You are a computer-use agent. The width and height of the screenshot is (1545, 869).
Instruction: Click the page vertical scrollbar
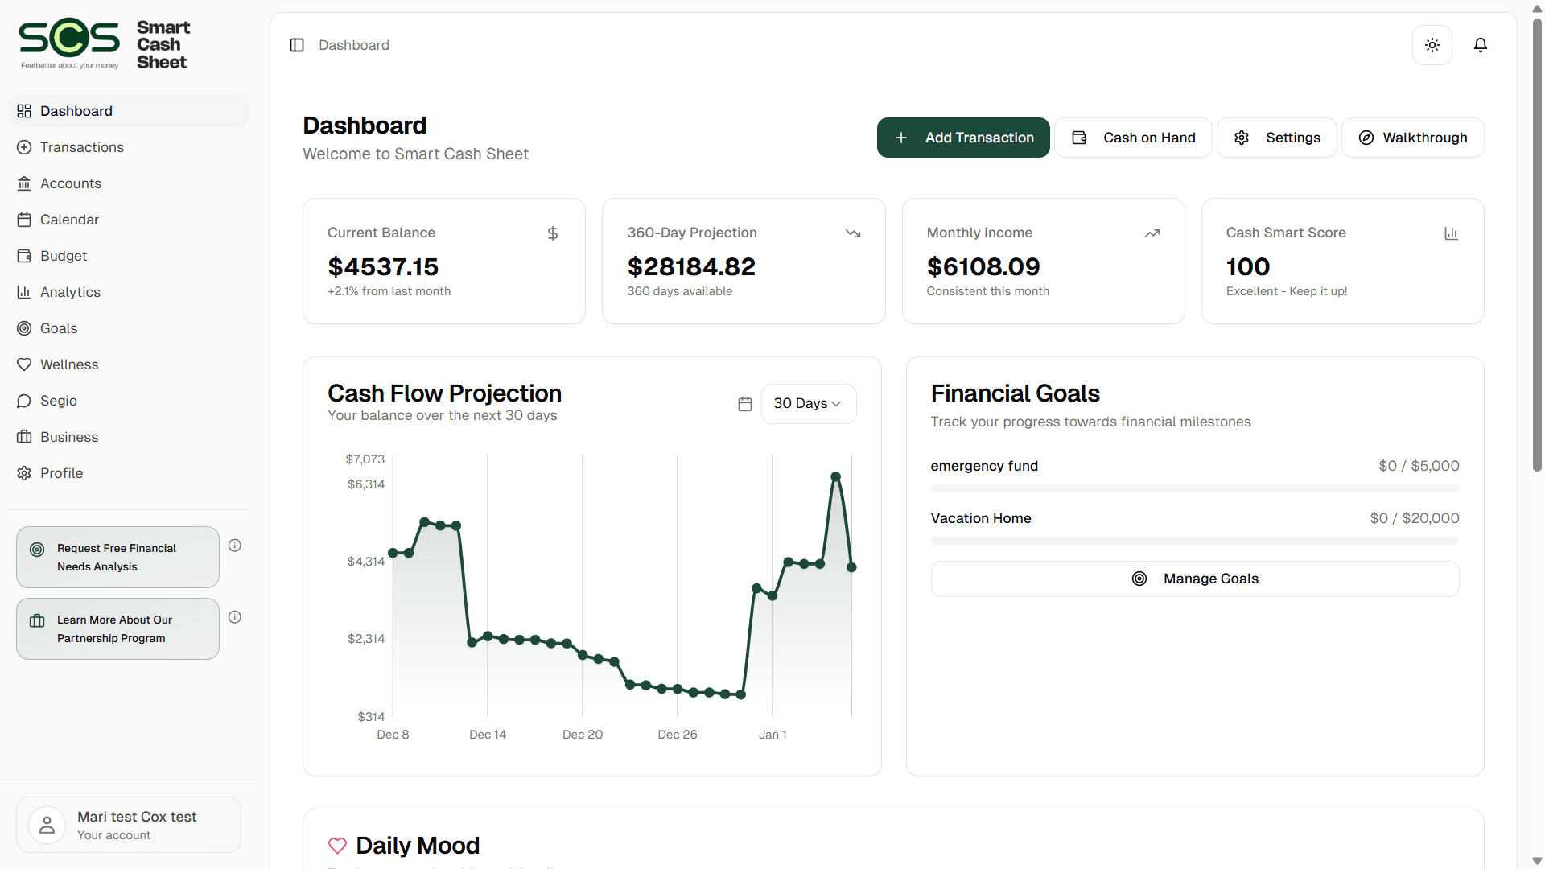coord(1537,241)
